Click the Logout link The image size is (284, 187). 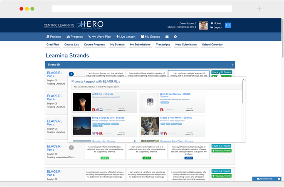[216, 27]
